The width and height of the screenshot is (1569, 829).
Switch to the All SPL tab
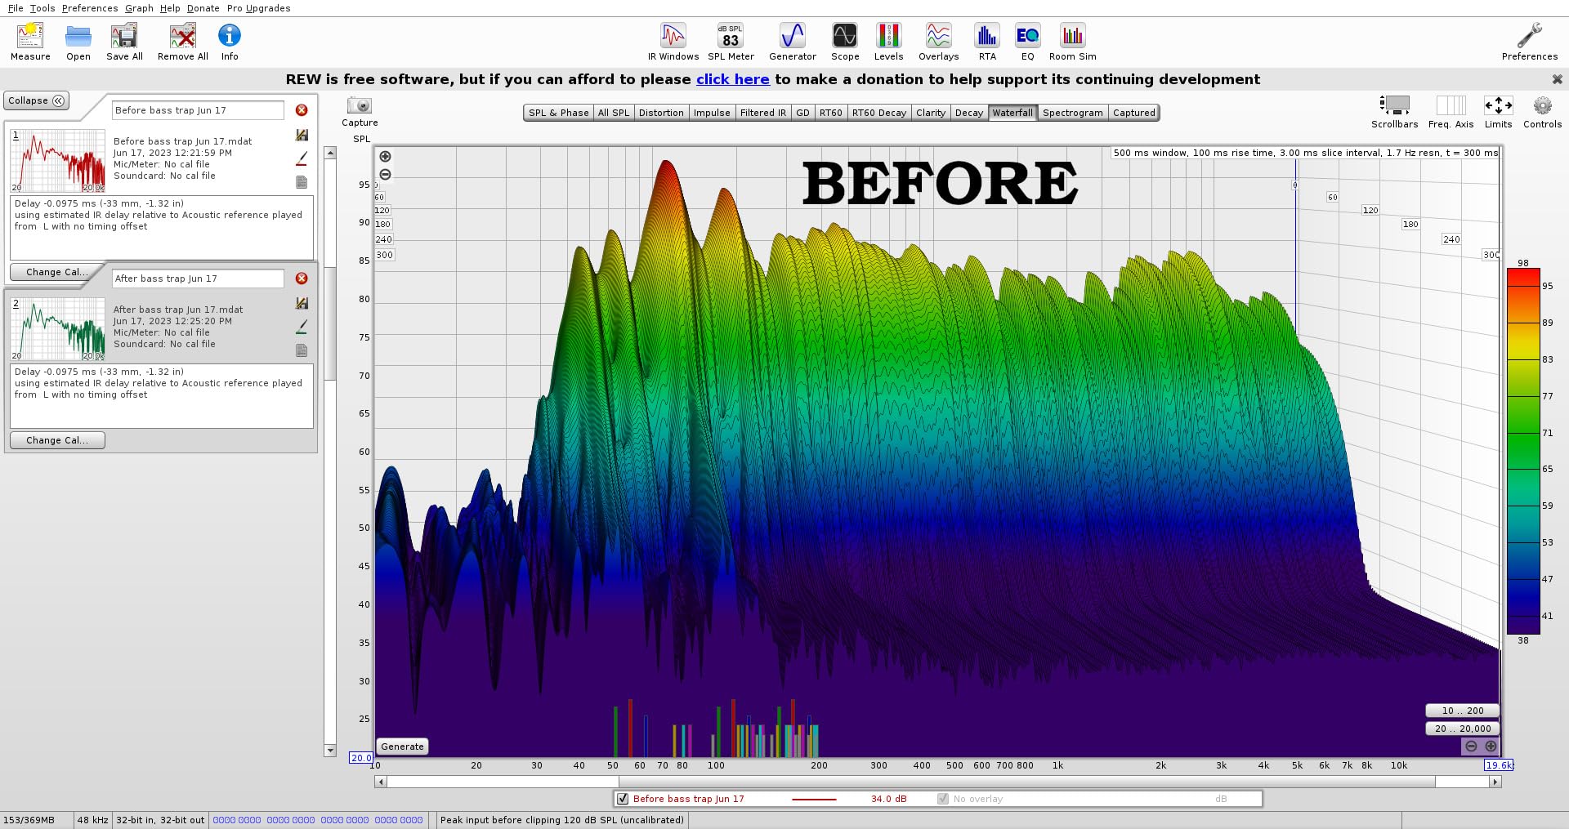tap(614, 113)
